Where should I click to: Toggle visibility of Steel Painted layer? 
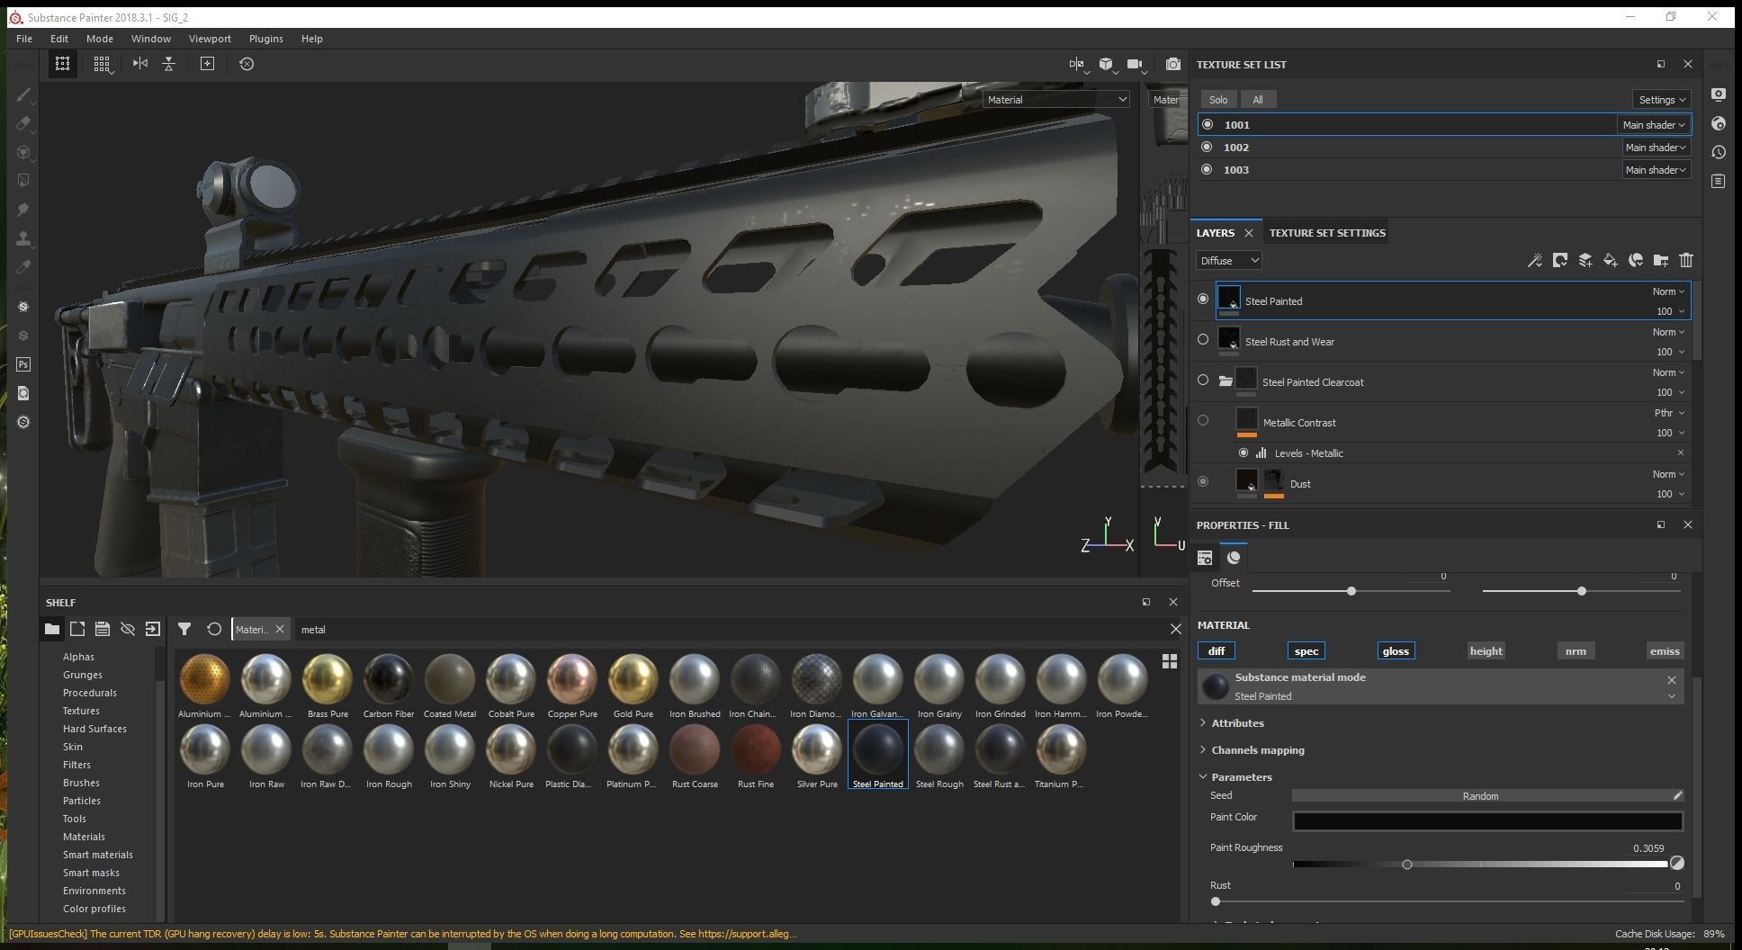click(1203, 299)
